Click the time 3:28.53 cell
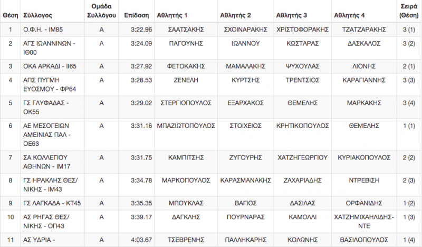 coord(141,80)
